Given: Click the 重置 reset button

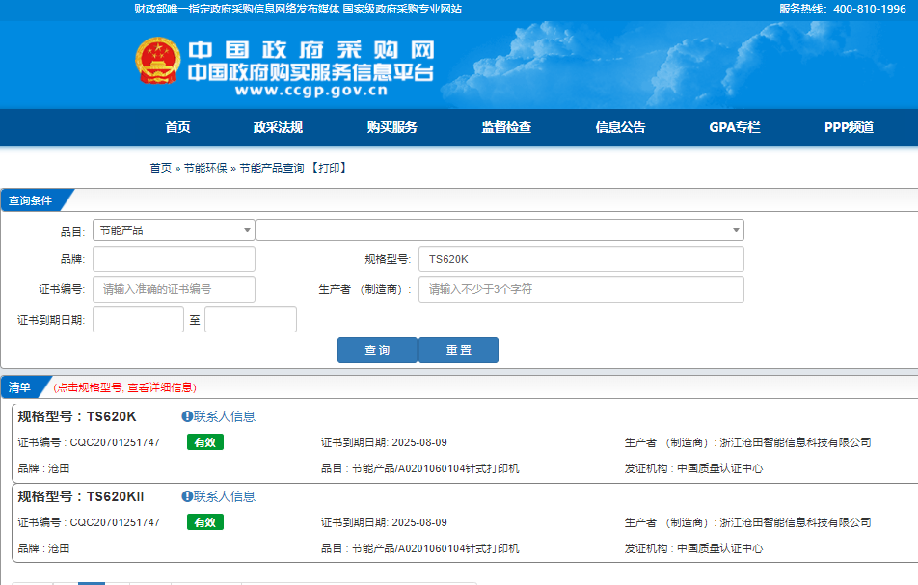Looking at the screenshot, I should click(x=458, y=350).
